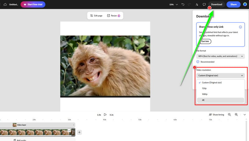The image size is (249, 141).
Task: Open the Resize tool
Action: pyautogui.click(x=114, y=16)
